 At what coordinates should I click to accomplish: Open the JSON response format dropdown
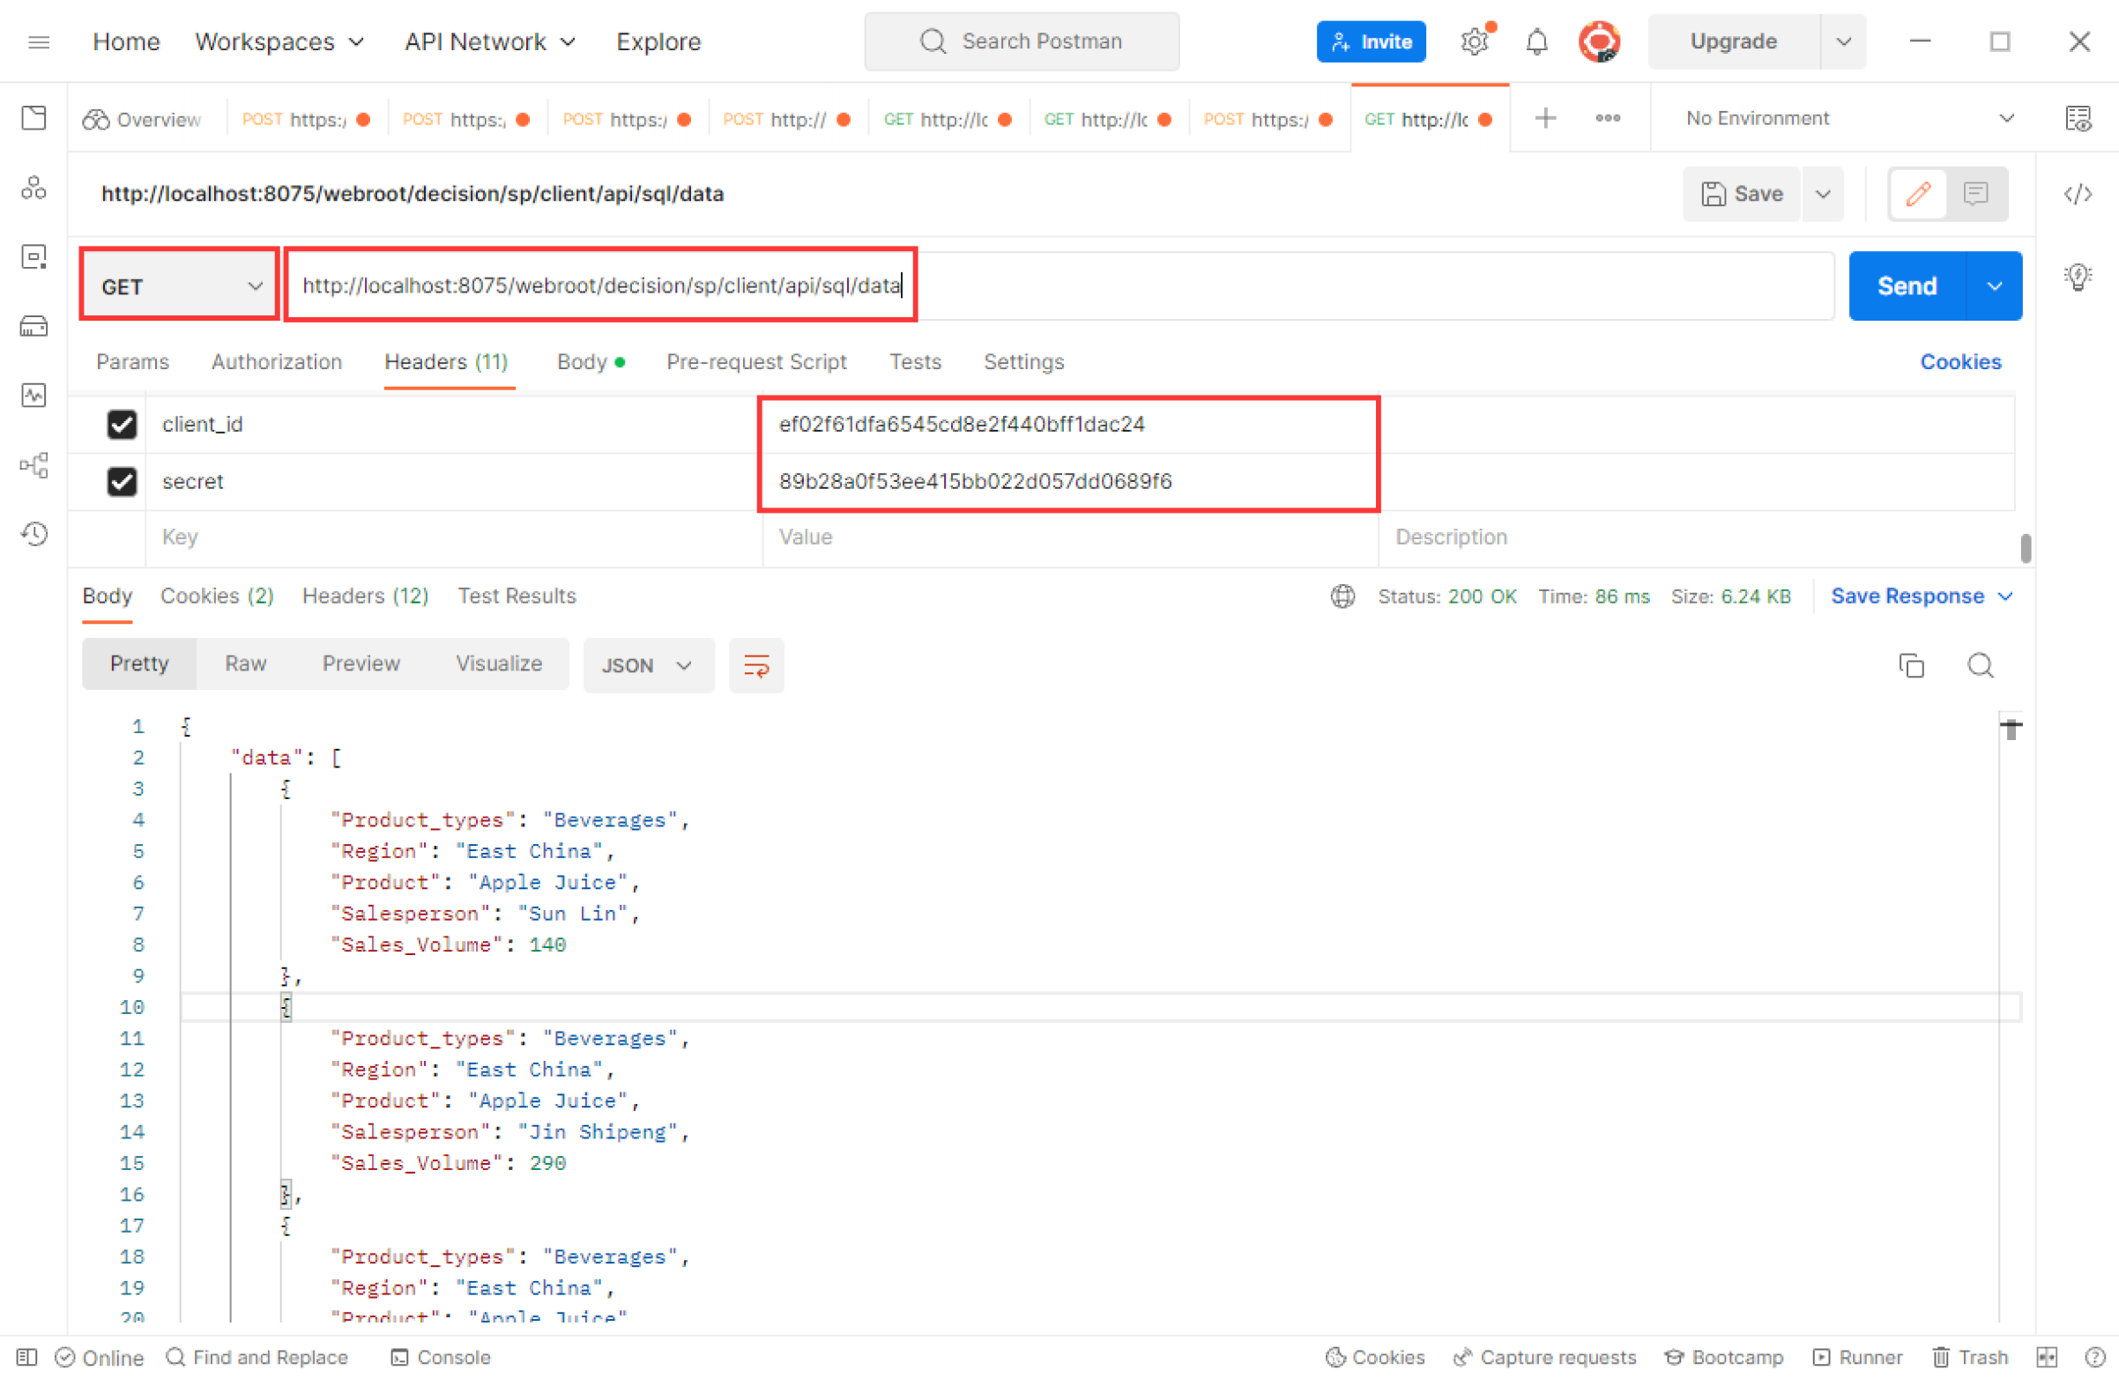tap(648, 665)
